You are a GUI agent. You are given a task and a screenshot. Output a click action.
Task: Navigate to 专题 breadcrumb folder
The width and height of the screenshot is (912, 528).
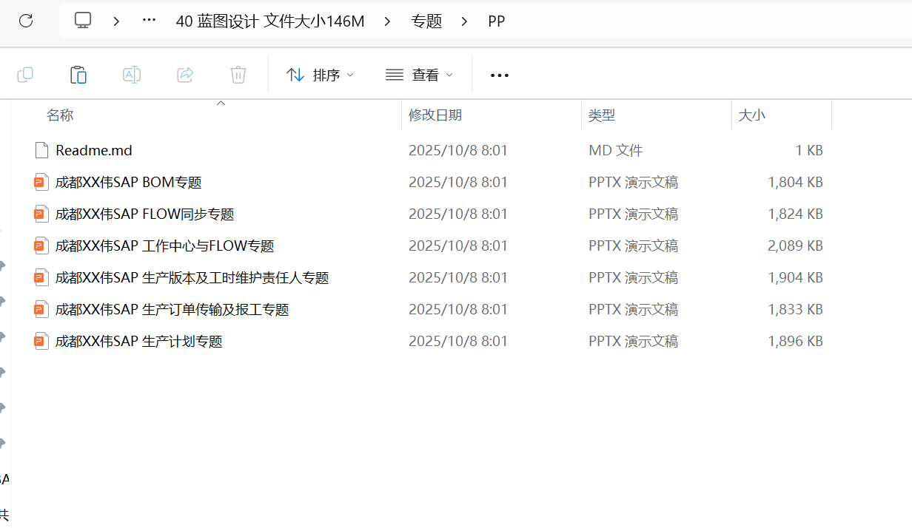click(426, 21)
